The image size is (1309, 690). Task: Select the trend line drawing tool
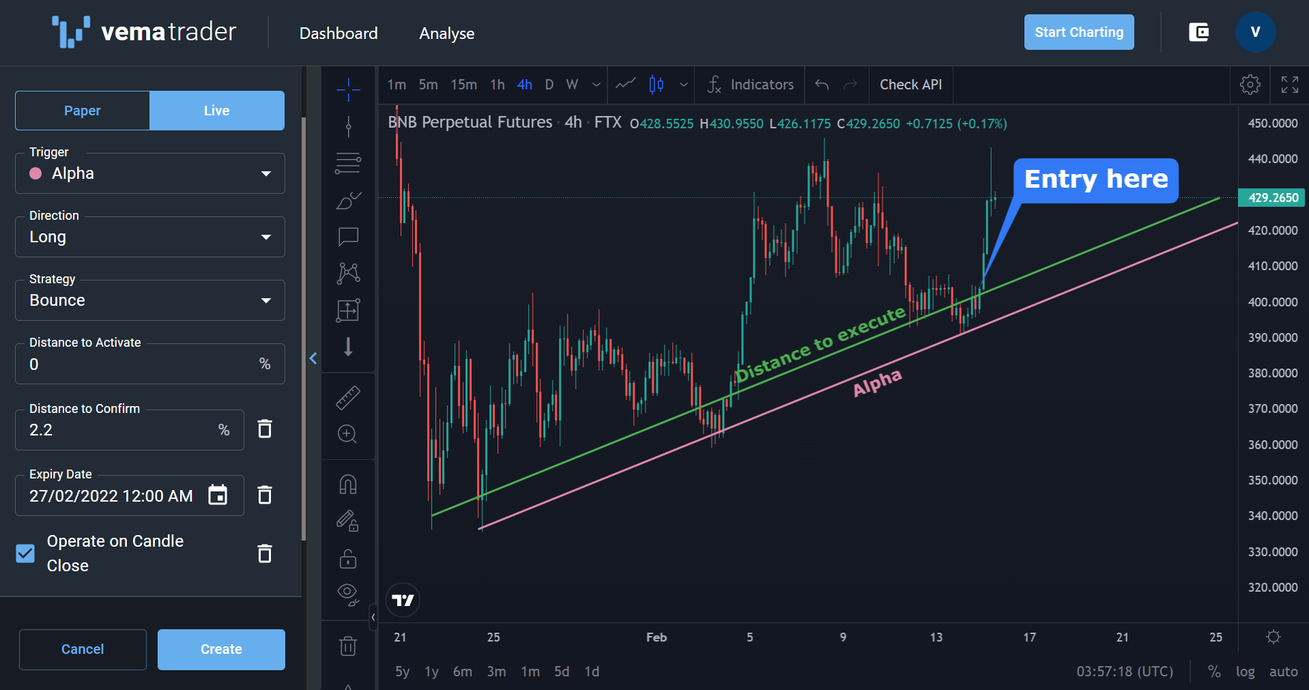tap(348, 126)
